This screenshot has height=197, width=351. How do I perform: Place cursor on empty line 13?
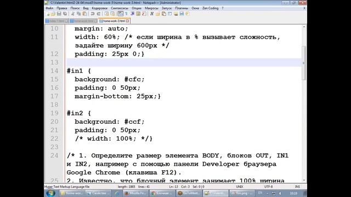click(184, 62)
